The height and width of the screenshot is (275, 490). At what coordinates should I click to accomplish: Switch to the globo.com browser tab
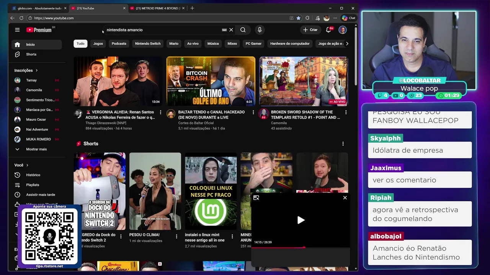pos(38,8)
